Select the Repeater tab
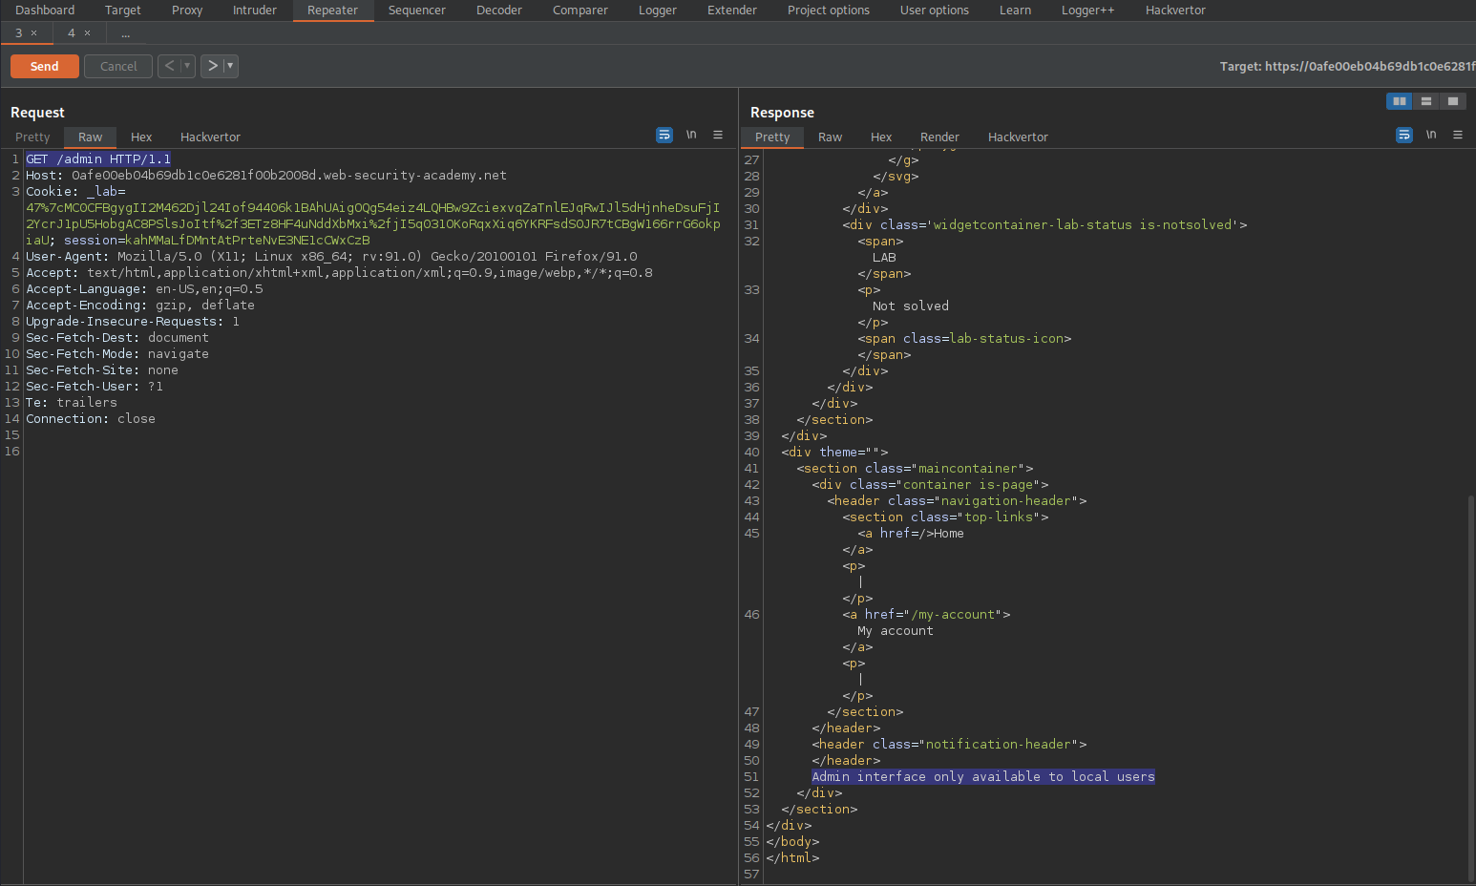The height and width of the screenshot is (886, 1476). pos(333,11)
